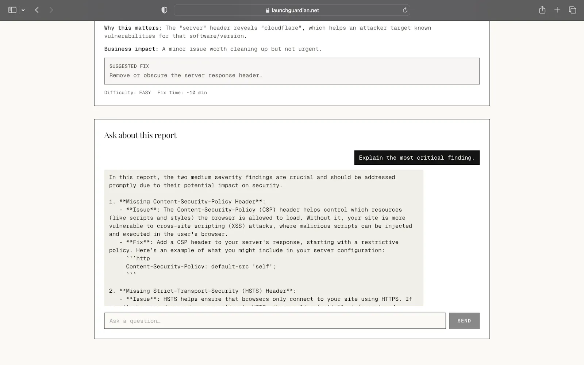Screen dimensions: 584x365
Task: Click the 'Difficulty: EASY' text
Action: (x=127, y=93)
